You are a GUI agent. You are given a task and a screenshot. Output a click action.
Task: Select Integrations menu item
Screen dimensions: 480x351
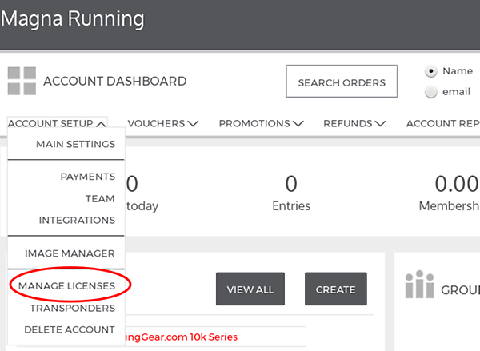pyautogui.click(x=77, y=220)
